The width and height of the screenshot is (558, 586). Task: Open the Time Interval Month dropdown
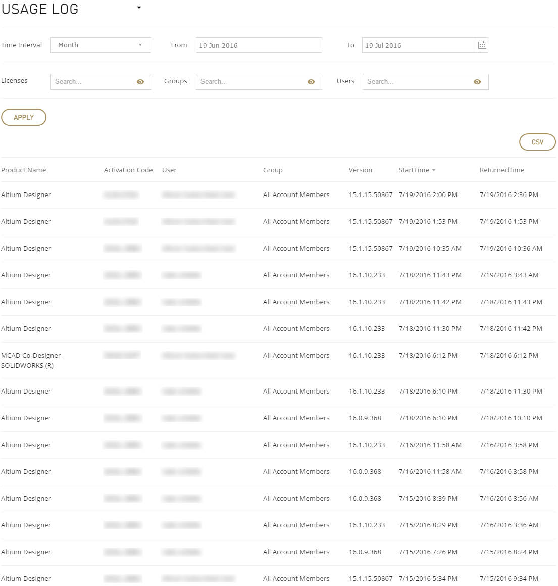pos(100,45)
